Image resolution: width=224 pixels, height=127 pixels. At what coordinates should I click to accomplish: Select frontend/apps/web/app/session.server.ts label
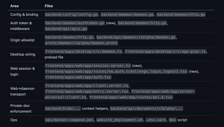[88, 66]
